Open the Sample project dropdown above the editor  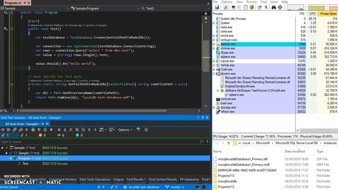[34, 8]
